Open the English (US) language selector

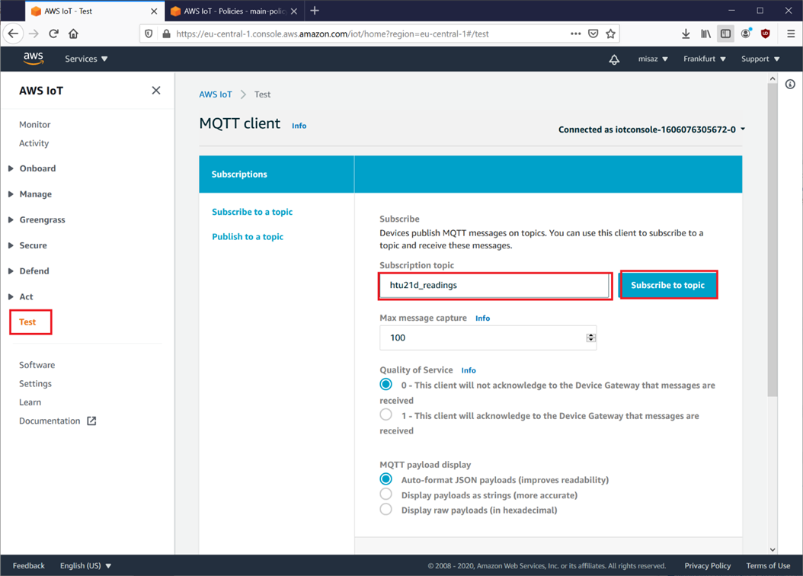tap(85, 566)
